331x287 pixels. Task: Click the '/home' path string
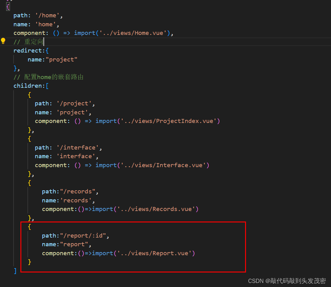(x=47, y=15)
